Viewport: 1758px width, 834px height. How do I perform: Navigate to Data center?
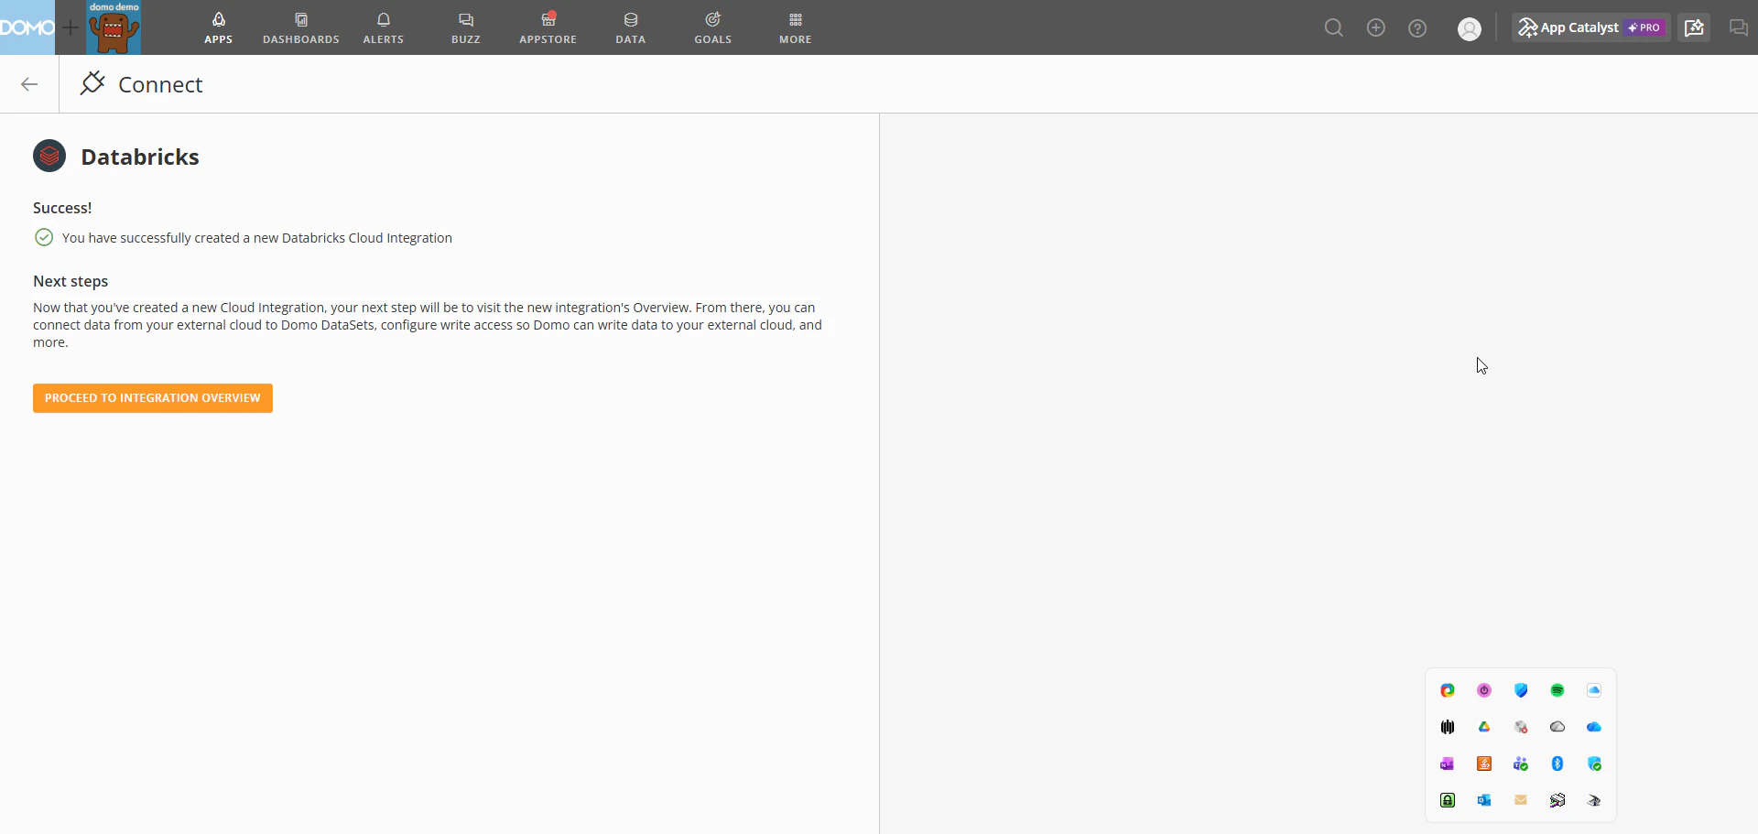click(x=631, y=27)
